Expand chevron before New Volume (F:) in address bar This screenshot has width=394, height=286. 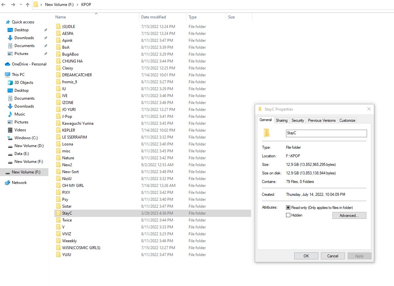[x=41, y=5]
